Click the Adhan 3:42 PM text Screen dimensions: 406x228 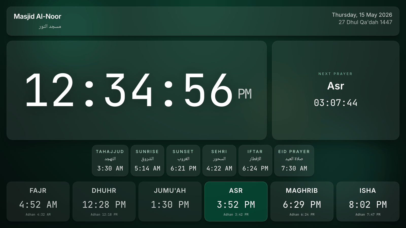236,215
